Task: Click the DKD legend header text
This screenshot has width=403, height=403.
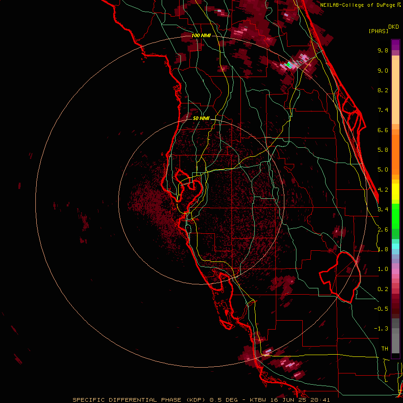Action: click(394, 27)
